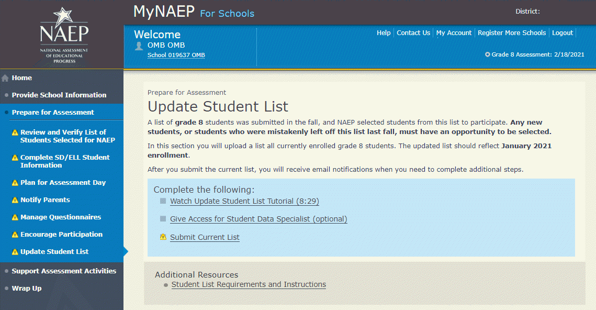The image size is (596, 310).
Task: Click status square beside Give Access link
Action: [163, 219]
